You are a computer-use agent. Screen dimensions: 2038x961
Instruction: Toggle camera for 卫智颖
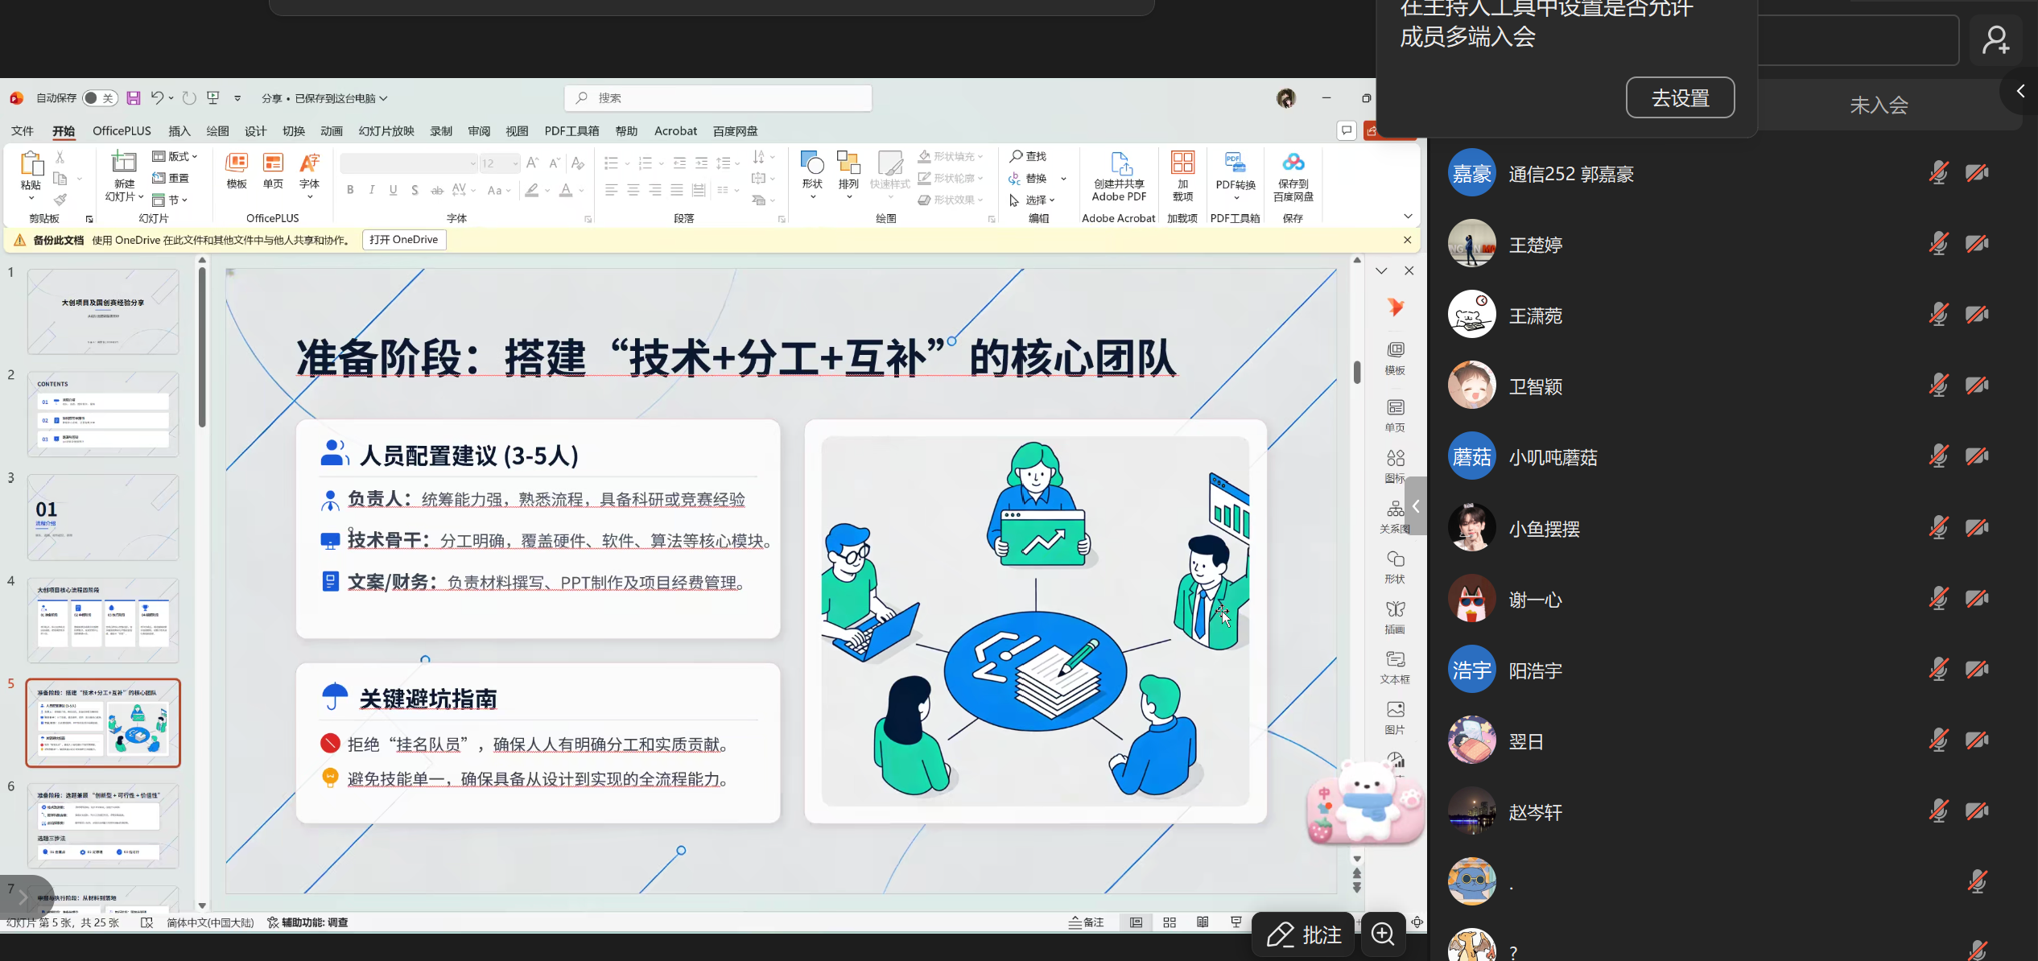point(1976,386)
